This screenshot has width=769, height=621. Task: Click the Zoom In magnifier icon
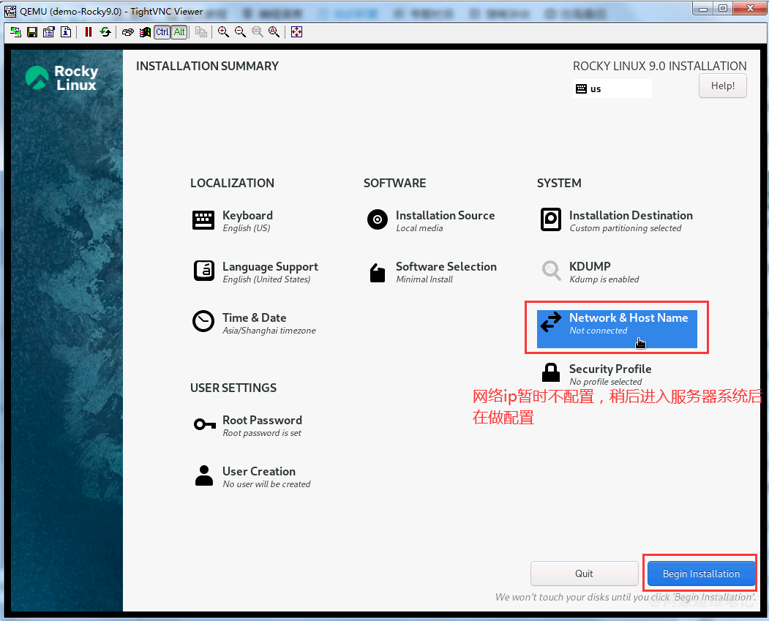[223, 31]
